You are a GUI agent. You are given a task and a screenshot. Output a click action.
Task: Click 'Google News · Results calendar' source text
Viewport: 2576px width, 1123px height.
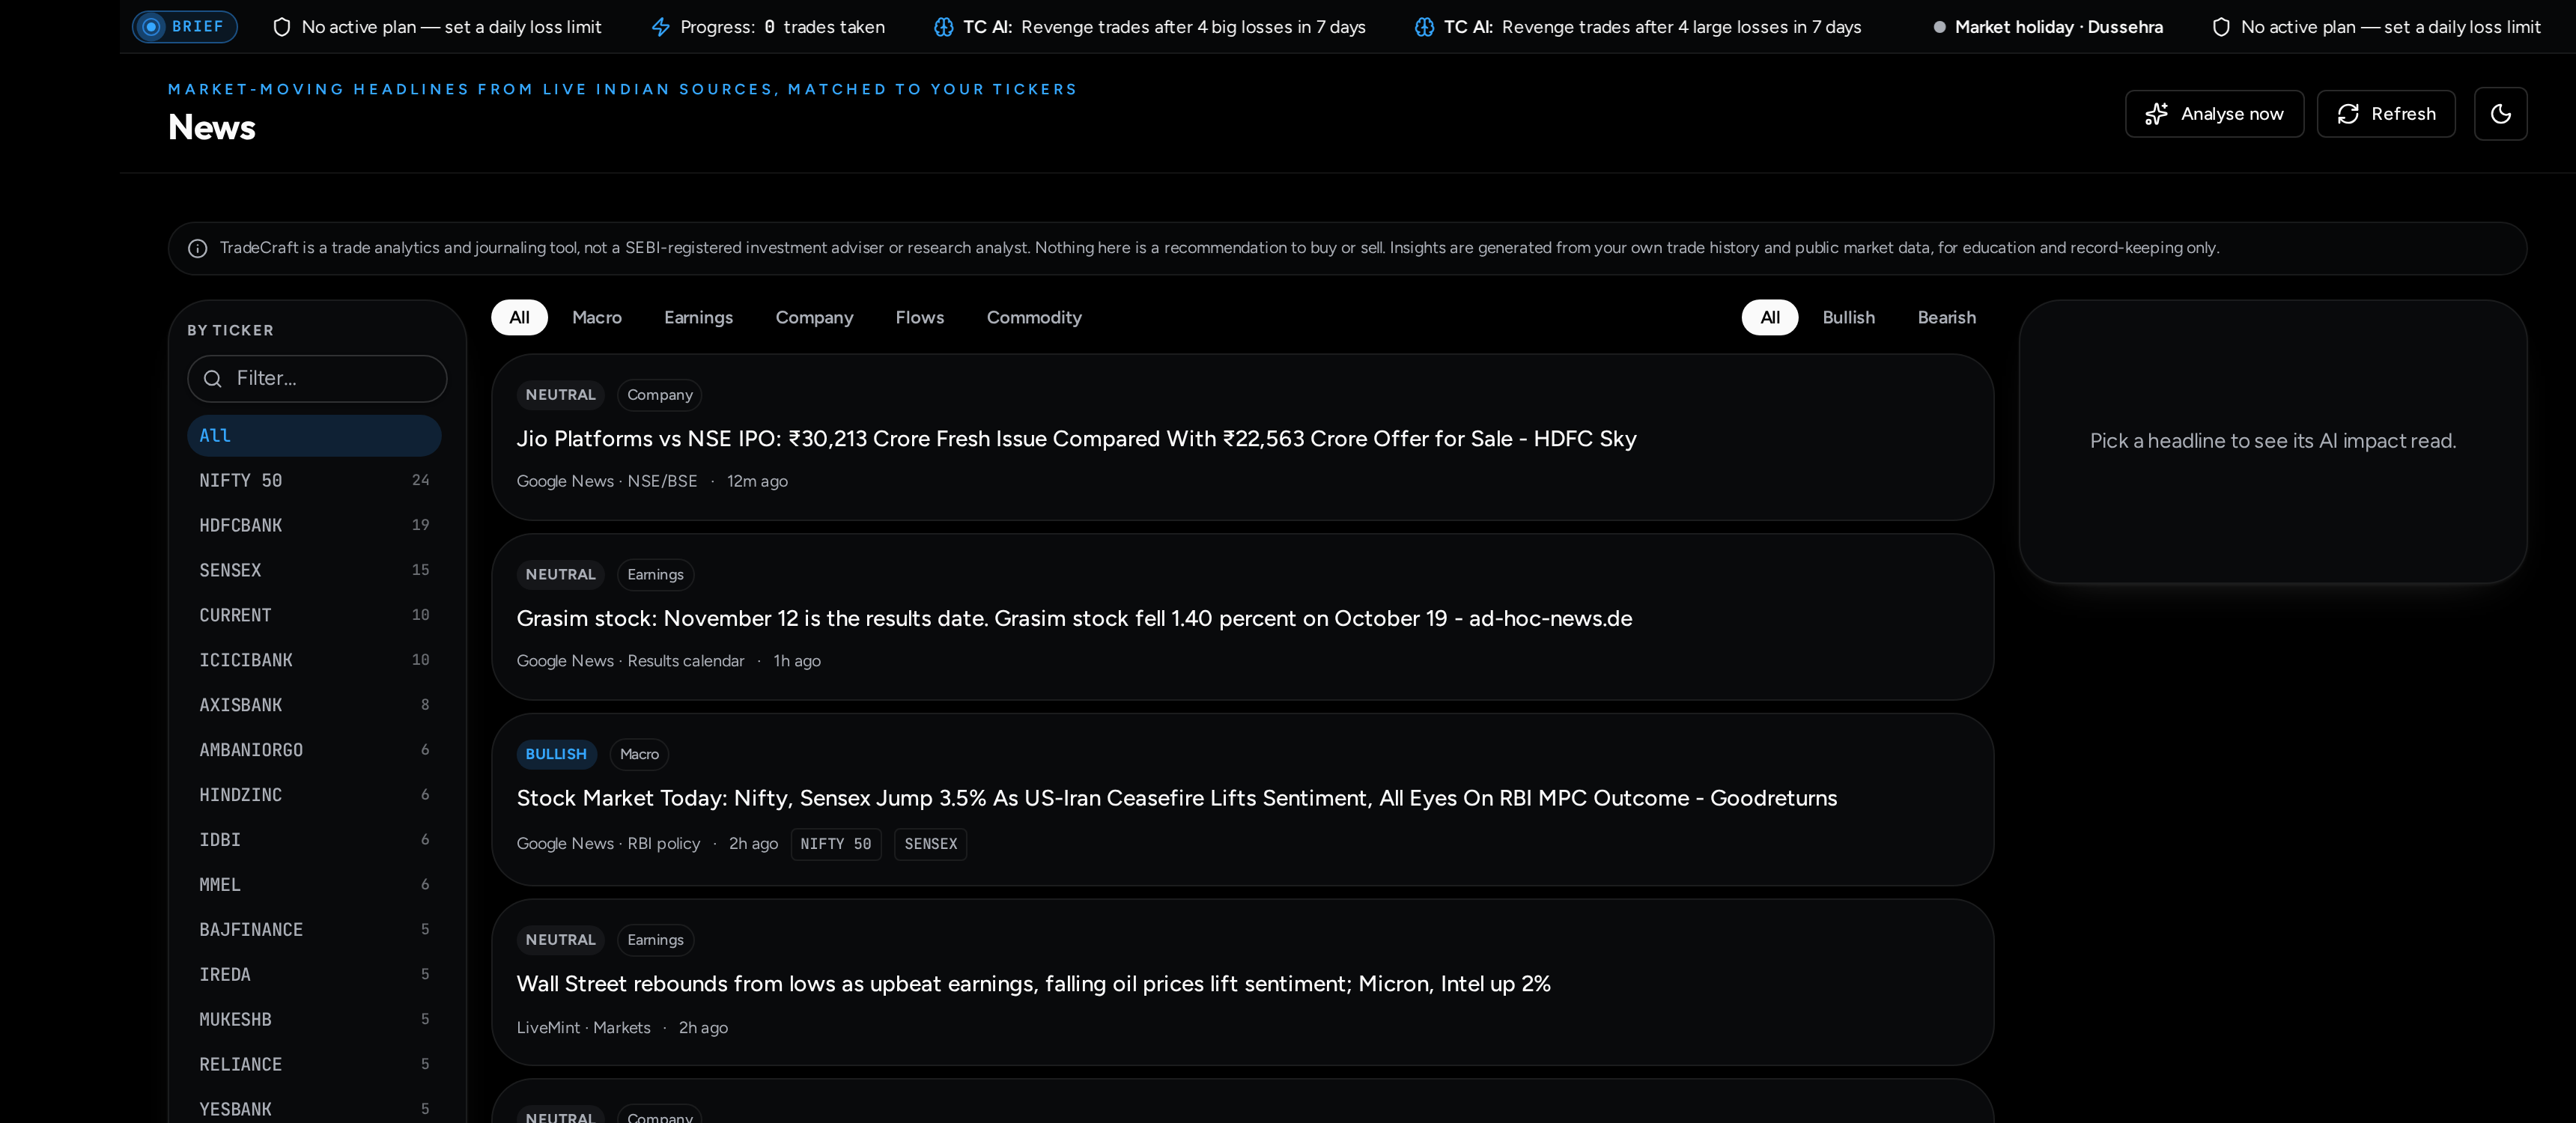(x=630, y=661)
